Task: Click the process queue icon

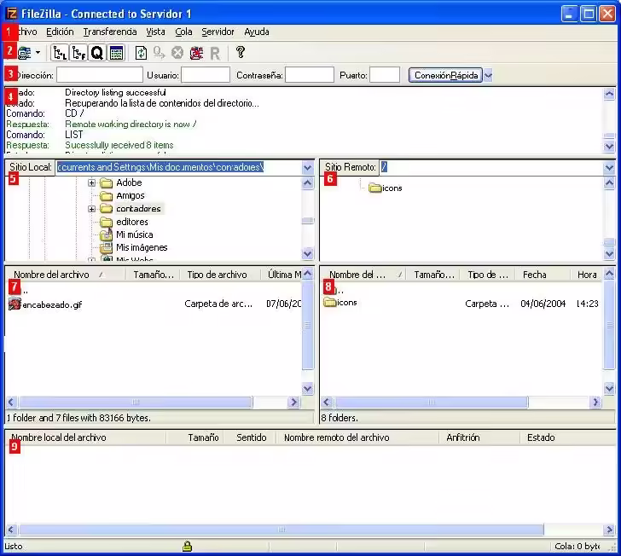Action: (160, 53)
